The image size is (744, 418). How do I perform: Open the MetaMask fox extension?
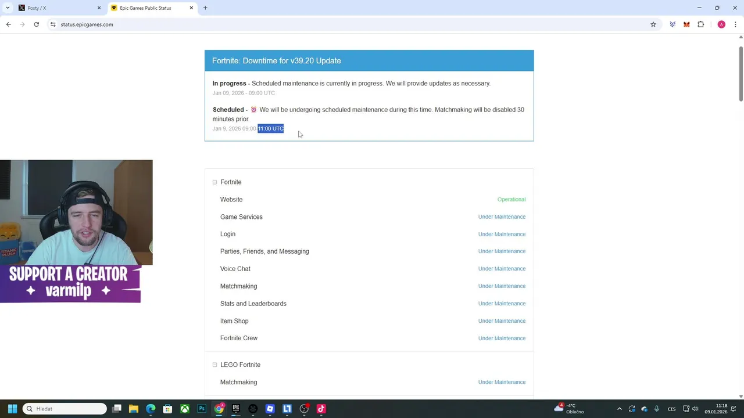pyautogui.click(x=686, y=24)
